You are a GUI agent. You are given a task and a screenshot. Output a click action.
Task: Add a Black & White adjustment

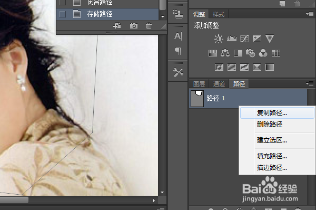pyautogui.click(x=238, y=53)
